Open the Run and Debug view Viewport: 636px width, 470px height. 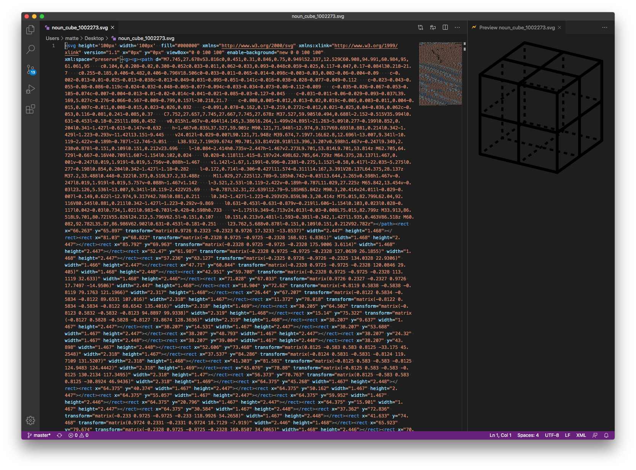pos(30,90)
